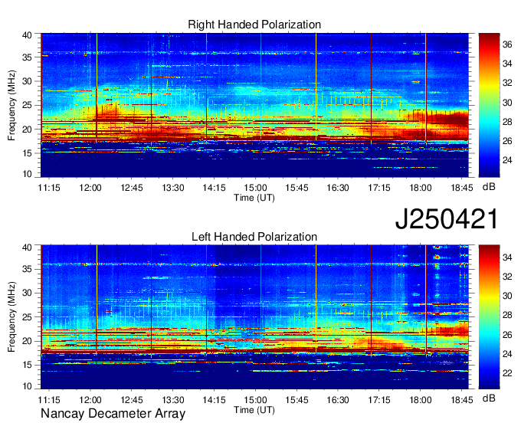Click the 28 dB tick on Left Handed colorbar
521x423 pixels.
507,315
